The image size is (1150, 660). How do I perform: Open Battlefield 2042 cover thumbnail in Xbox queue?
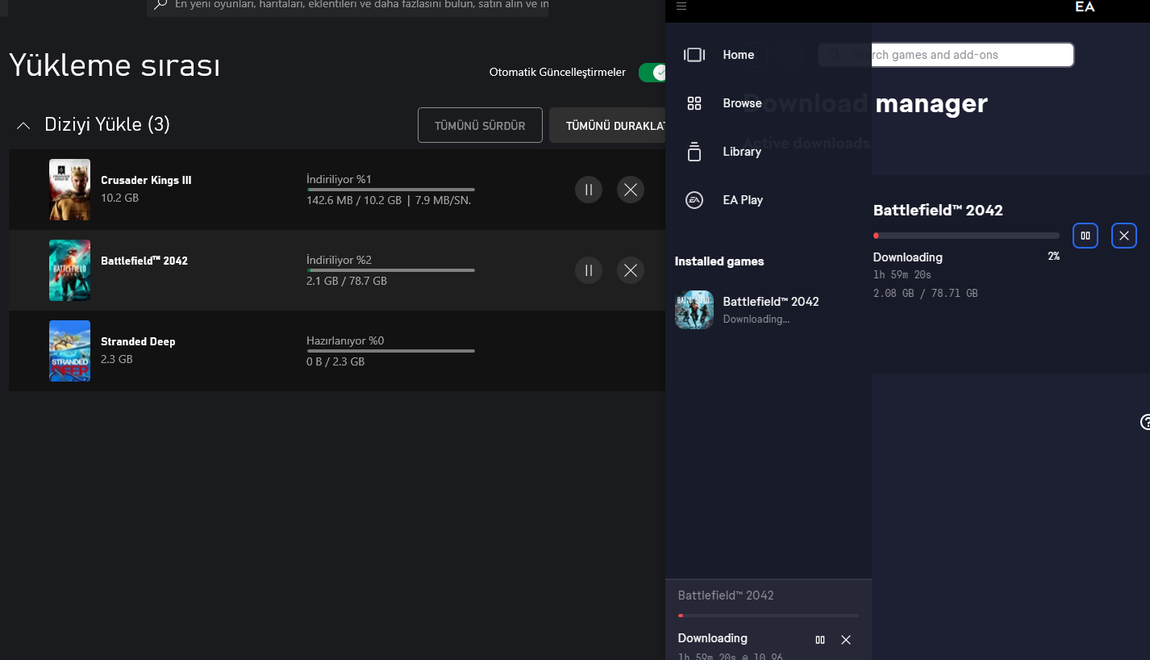coord(69,270)
